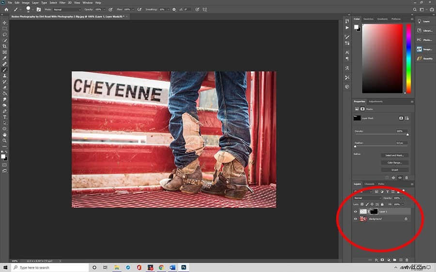The height and width of the screenshot is (272, 436).
Task: Select the Move tool
Action: [4, 23]
